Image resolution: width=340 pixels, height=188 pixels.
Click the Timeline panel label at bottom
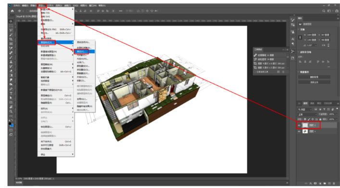pyautogui.click(x=19, y=183)
